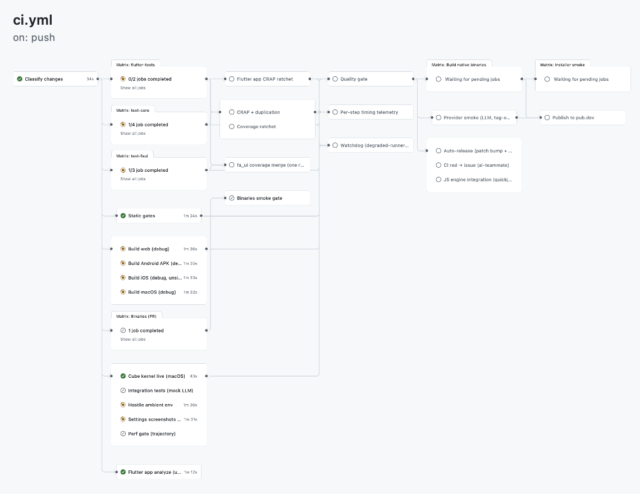
Task: Open the Auto-release (patch bump) job
Action: tap(474, 150)
